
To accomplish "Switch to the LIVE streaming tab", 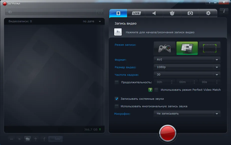I will [136, 13].
